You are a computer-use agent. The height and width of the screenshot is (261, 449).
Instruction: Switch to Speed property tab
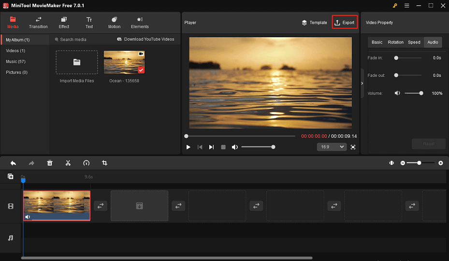tap(414, 42)
